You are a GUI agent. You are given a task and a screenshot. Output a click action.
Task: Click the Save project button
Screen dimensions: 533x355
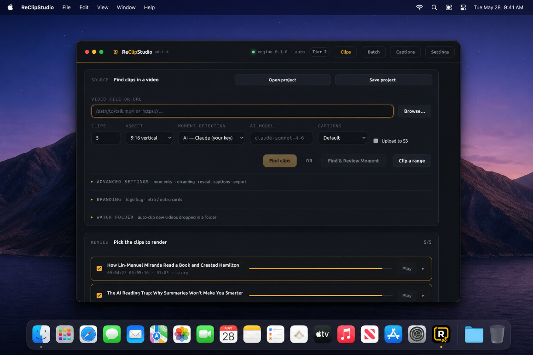pyautogui.click(x=383, y=80)
